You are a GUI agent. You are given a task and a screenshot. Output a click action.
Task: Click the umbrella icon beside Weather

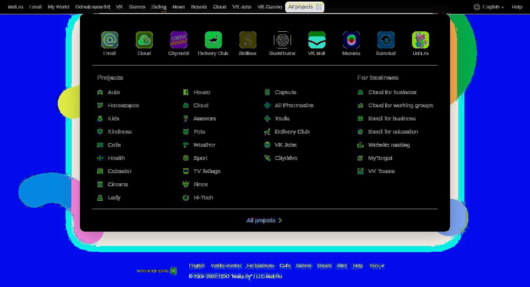tap(186, 145)
